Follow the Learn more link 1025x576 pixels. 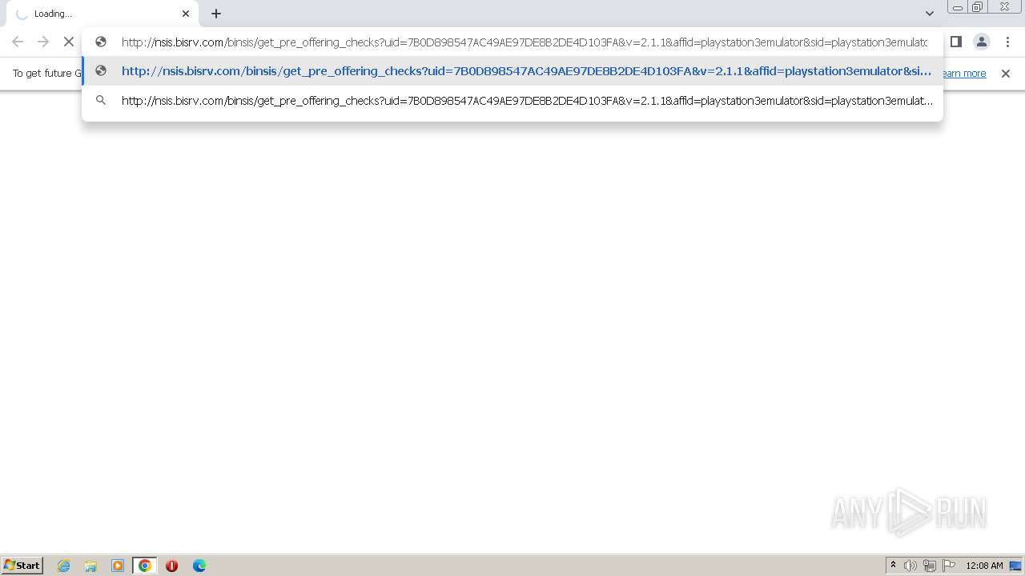click(x=964, y=74)
